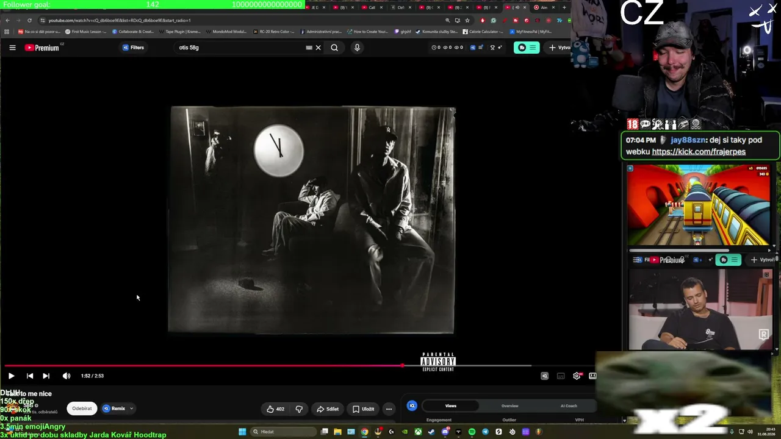Clear the search text with X

318,48
